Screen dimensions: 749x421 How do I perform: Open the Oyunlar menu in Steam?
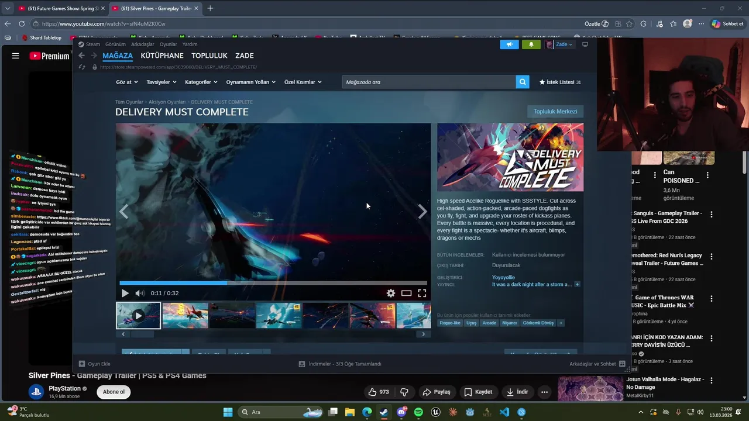[x=169, y=44]
